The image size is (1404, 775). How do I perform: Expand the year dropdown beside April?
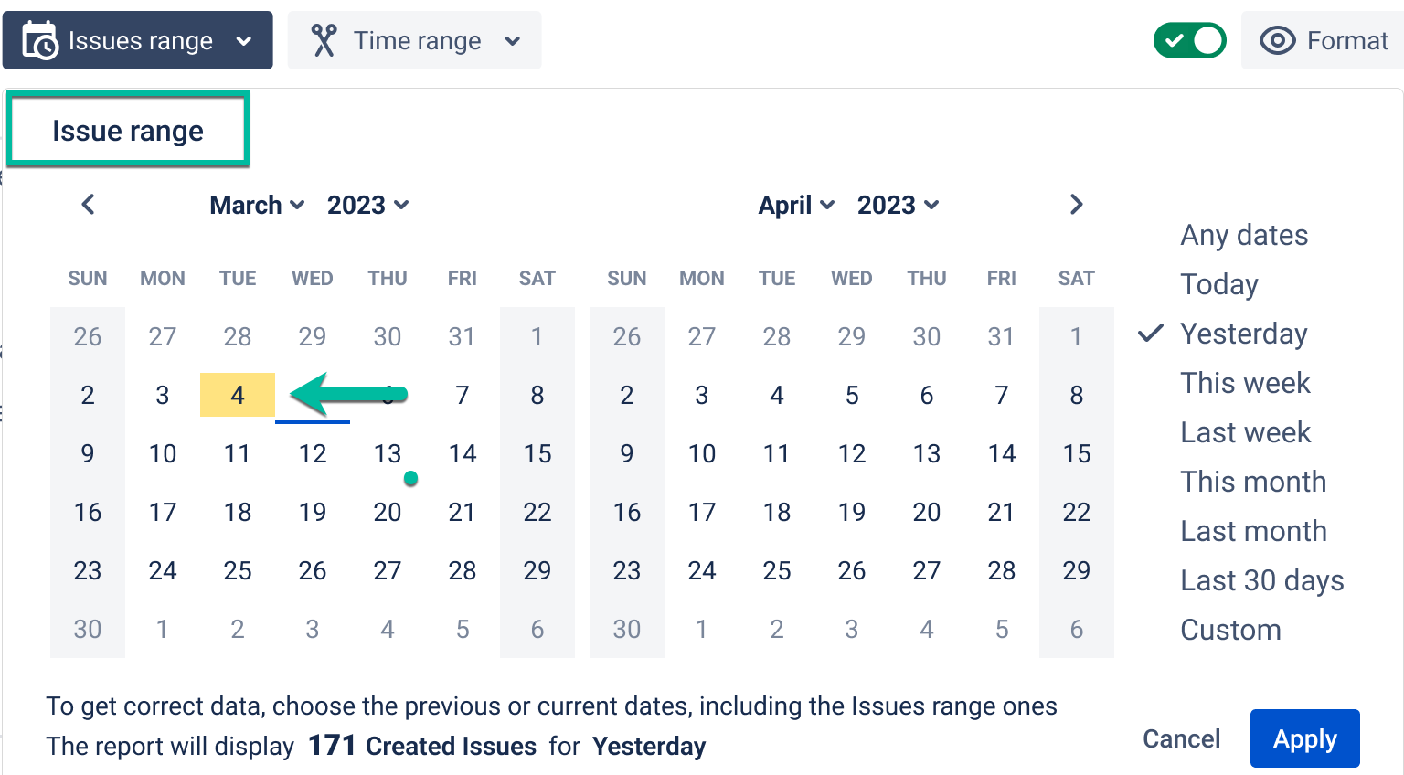[898, 205]
